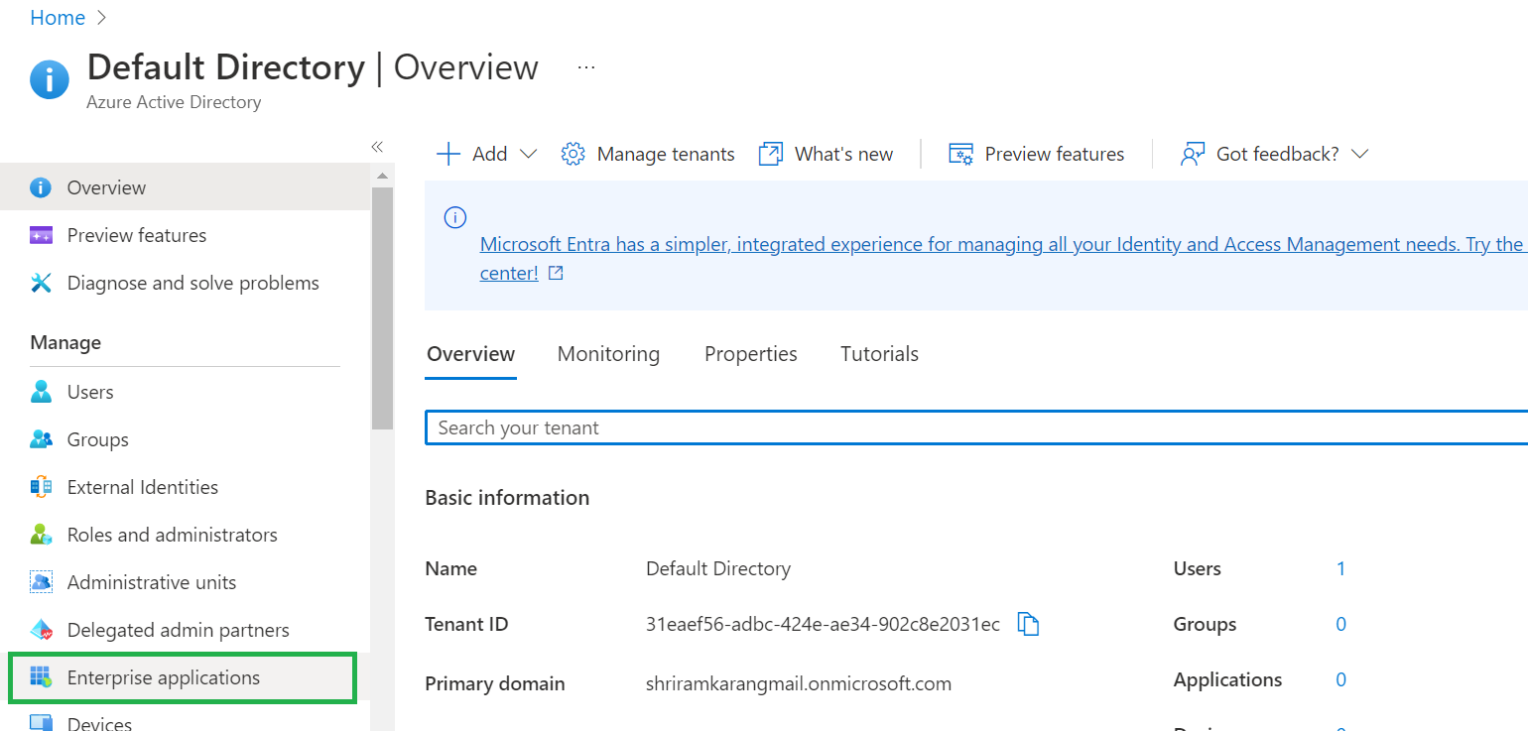Screen dimensions: 1528x731
Task: Click the external link icon after center!
Action: click(556, 273)
